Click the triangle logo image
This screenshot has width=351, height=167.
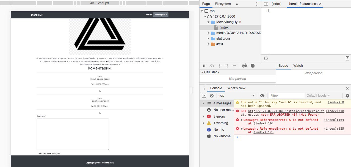tap(100, 36)
